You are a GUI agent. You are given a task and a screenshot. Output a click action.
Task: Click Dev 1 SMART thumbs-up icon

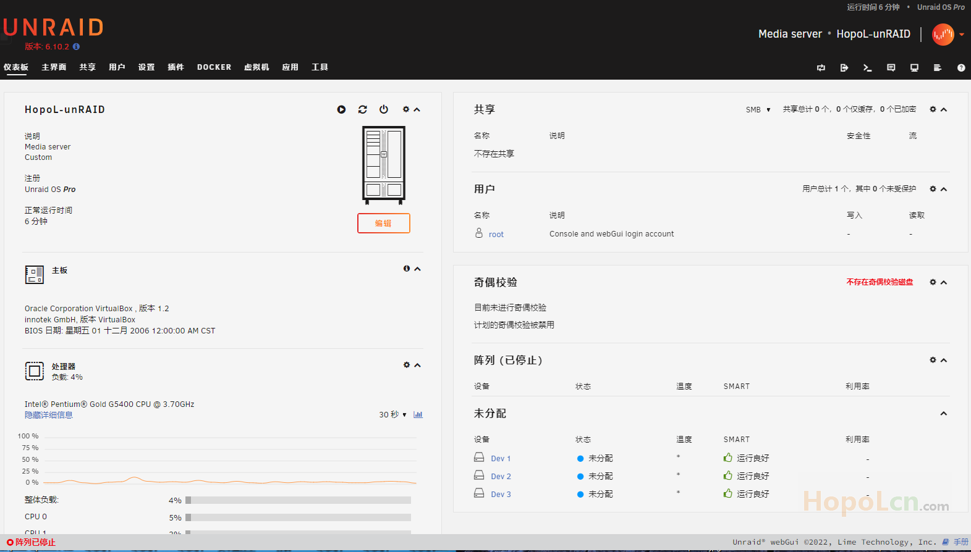728,458
